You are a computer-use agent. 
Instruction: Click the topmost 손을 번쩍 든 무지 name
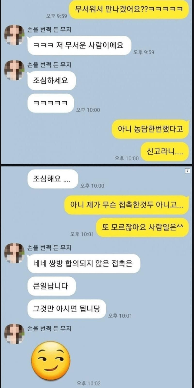coord(49,30)
